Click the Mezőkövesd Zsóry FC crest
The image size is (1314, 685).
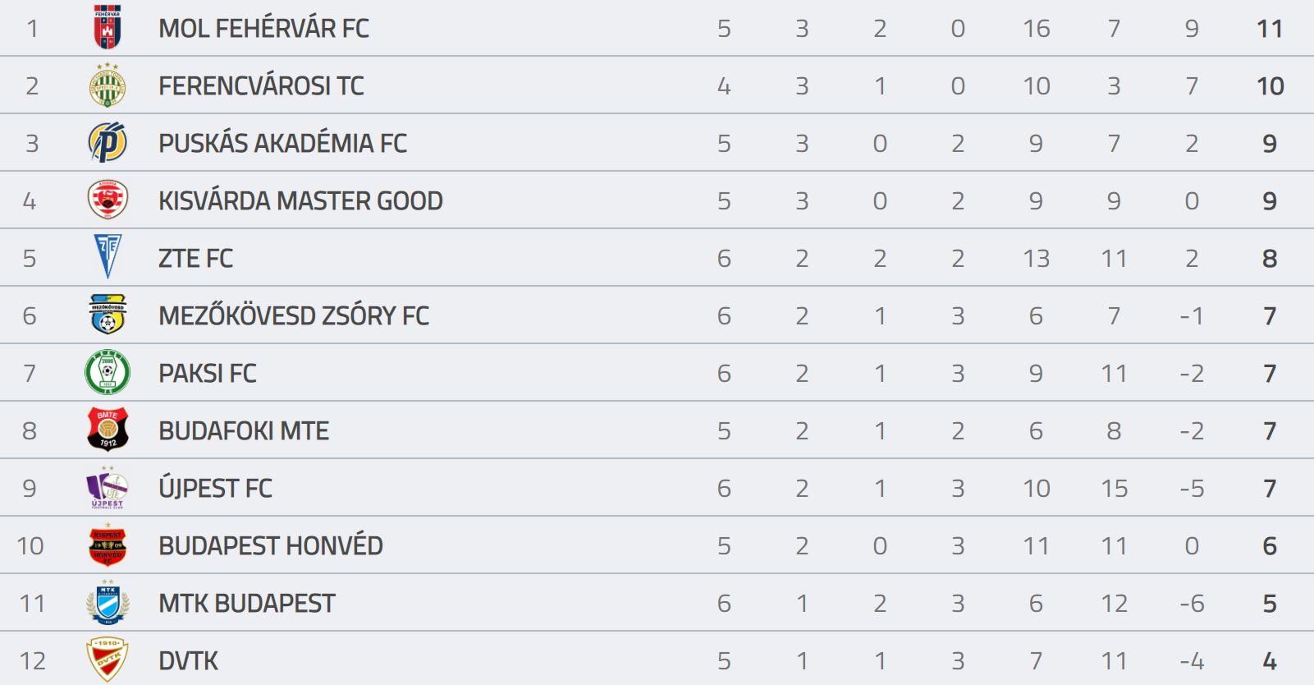[x=108, y=315]
